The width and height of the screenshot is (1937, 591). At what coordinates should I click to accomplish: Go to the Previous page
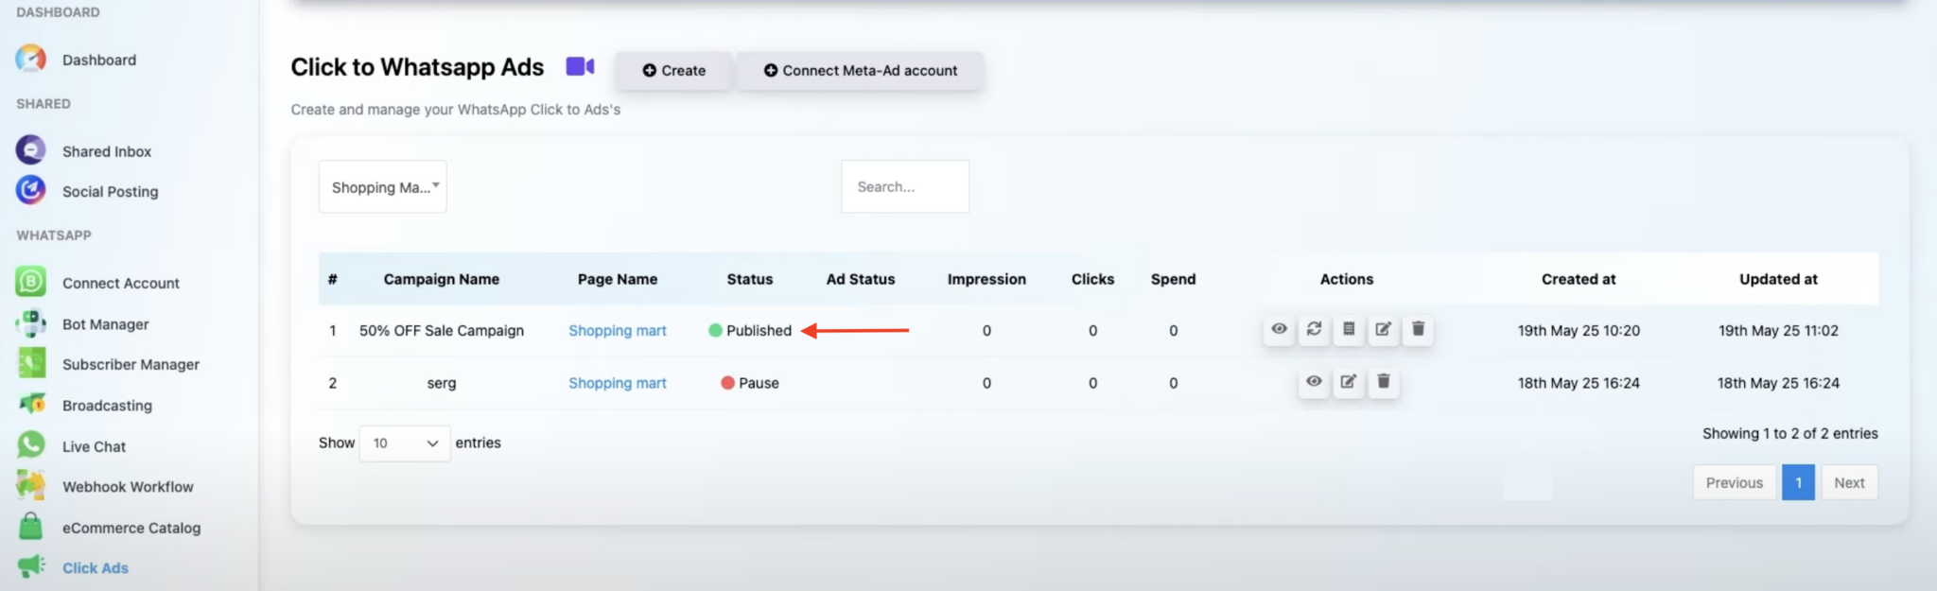1734,482
